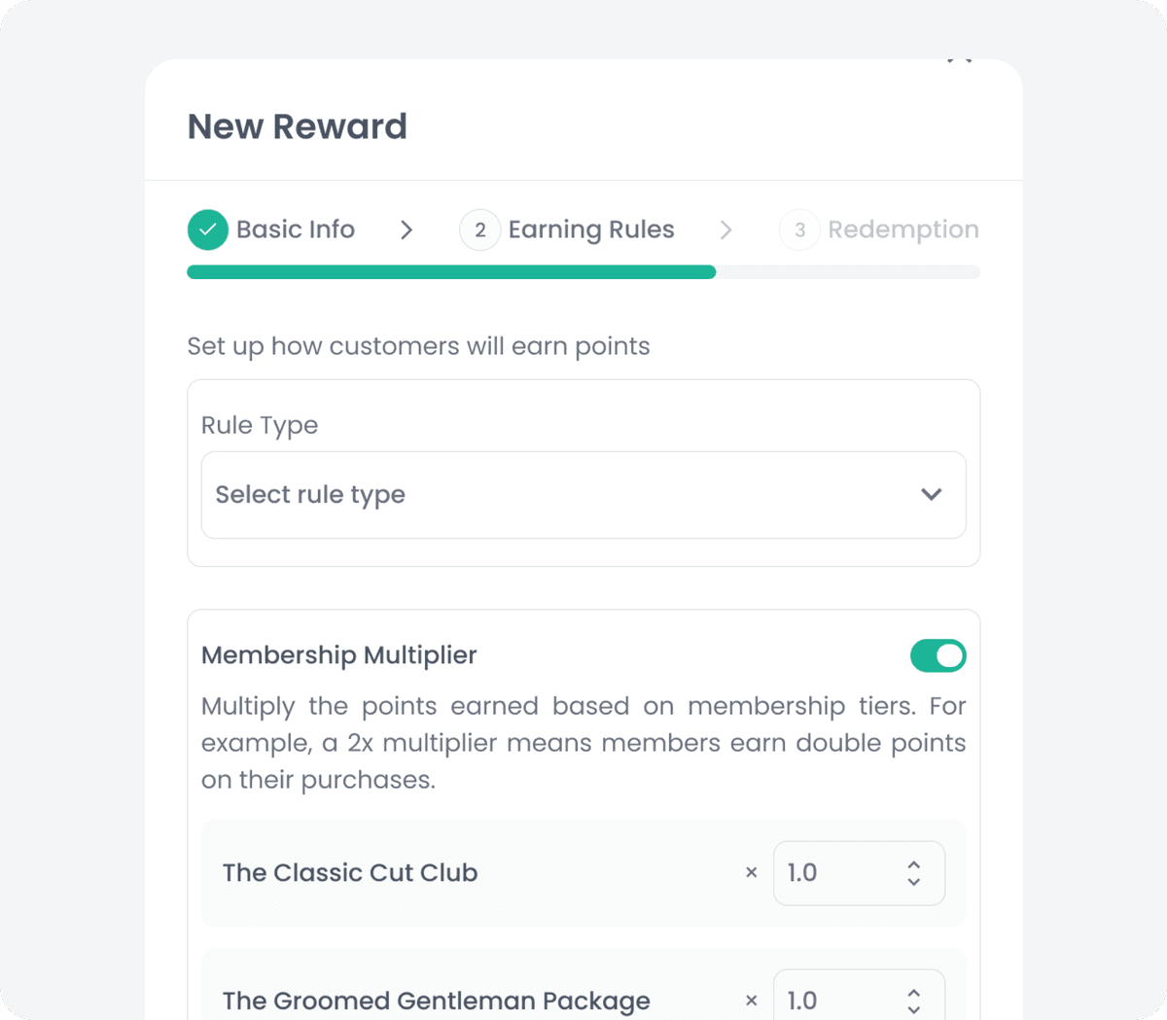
Task: Increase the Classic Cut Club multiplier value
Action: (913, 863)
